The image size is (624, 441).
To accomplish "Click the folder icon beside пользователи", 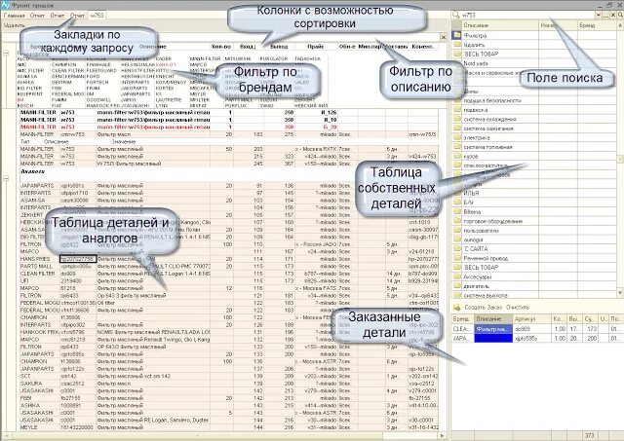I will 457,231.
